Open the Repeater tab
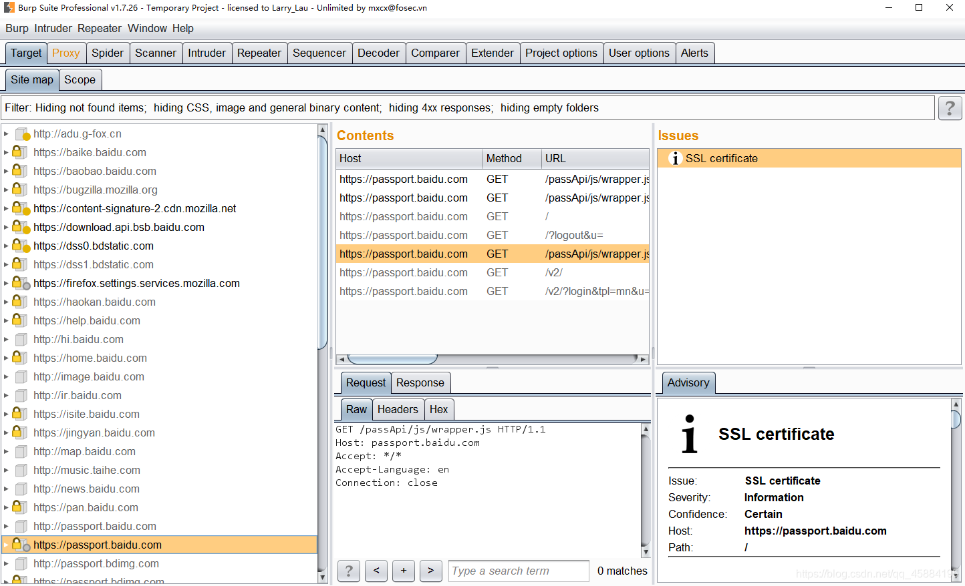 259,53
